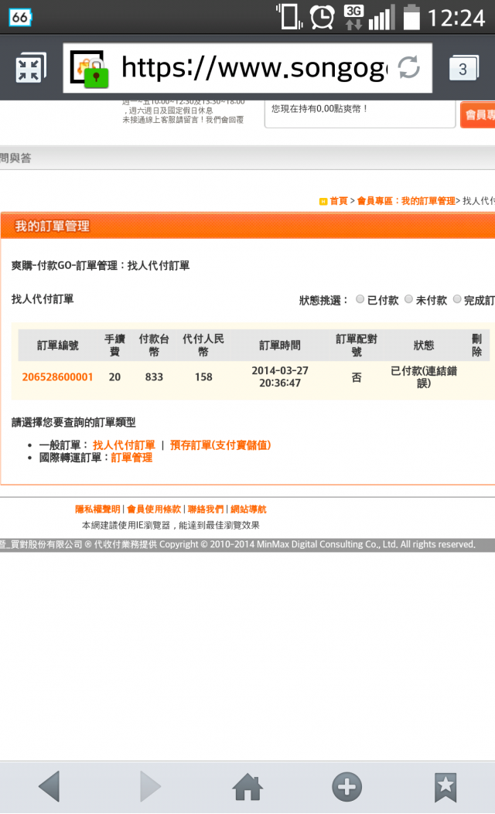Image resolution: width=495 pixels, height=814 pixels.
Task: Open the 聯絡我們 footer link
Action: (x=206, y=509)
